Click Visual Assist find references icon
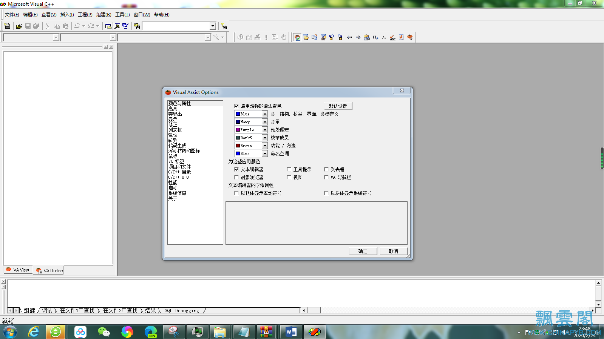604x339 pixels. pyautogui.click(x=323, y=37)
